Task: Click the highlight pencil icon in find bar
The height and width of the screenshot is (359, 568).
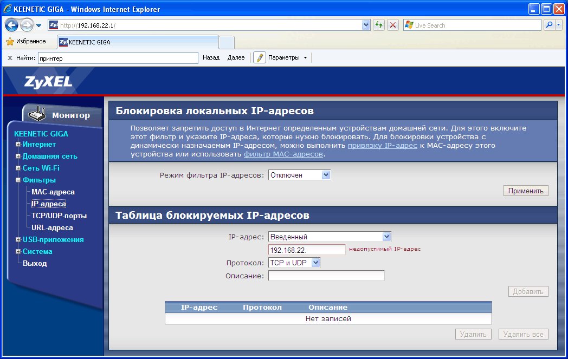Action: [x=260, y=57]
